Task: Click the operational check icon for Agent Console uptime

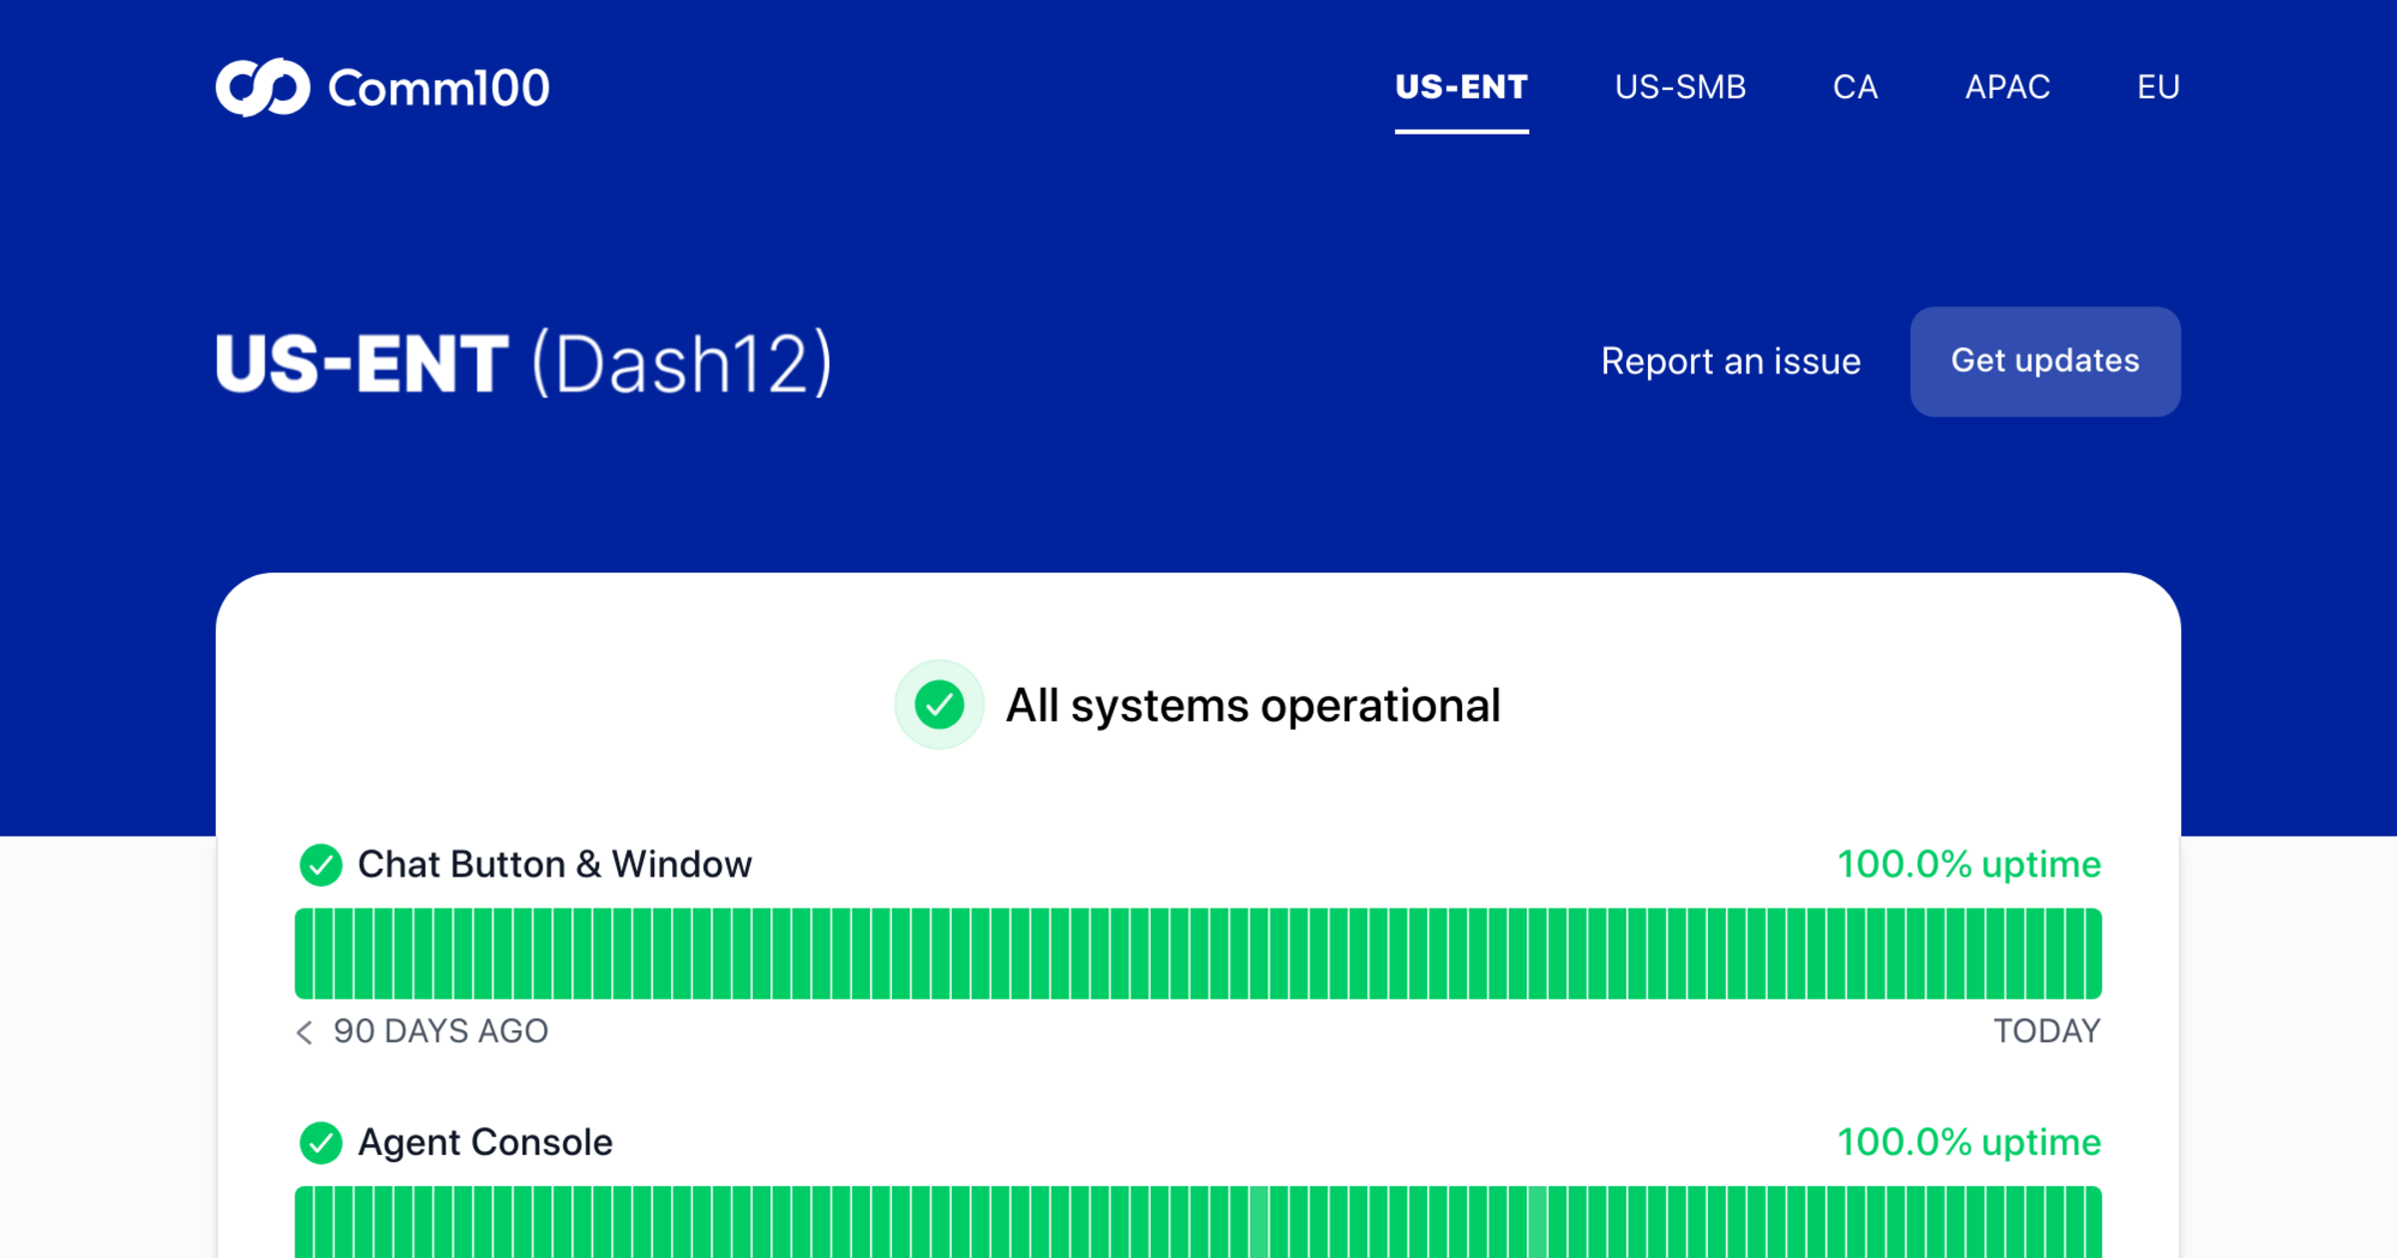Action: click(x=321, y=1141)
